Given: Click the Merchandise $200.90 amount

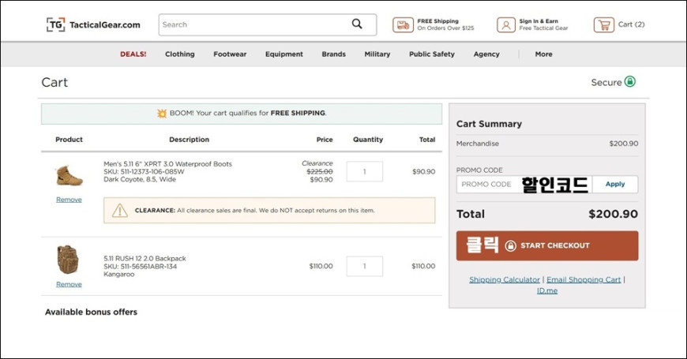Looking at the screenshot, I should tap(624, 144).
